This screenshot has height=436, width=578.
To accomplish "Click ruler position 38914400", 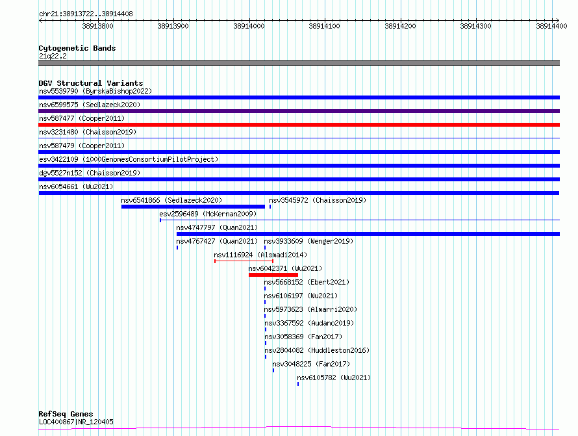I will (551, 26).
